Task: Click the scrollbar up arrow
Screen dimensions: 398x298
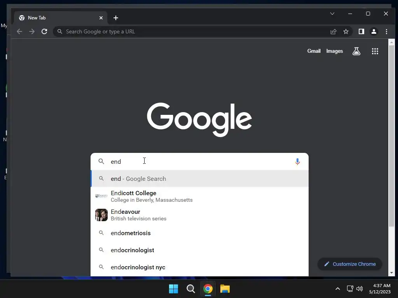Action: click(391, 42)
